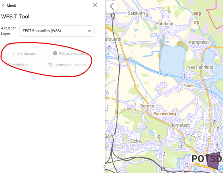Click the dropdown chevron beside TEST Baustellen
223x173 pixels.
click(90, 31)
